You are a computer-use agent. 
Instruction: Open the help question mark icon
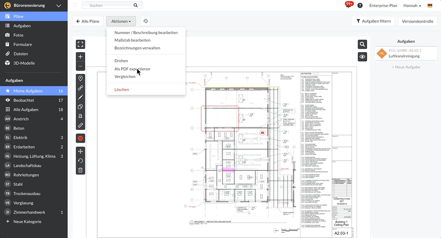[x=360, y=5]
